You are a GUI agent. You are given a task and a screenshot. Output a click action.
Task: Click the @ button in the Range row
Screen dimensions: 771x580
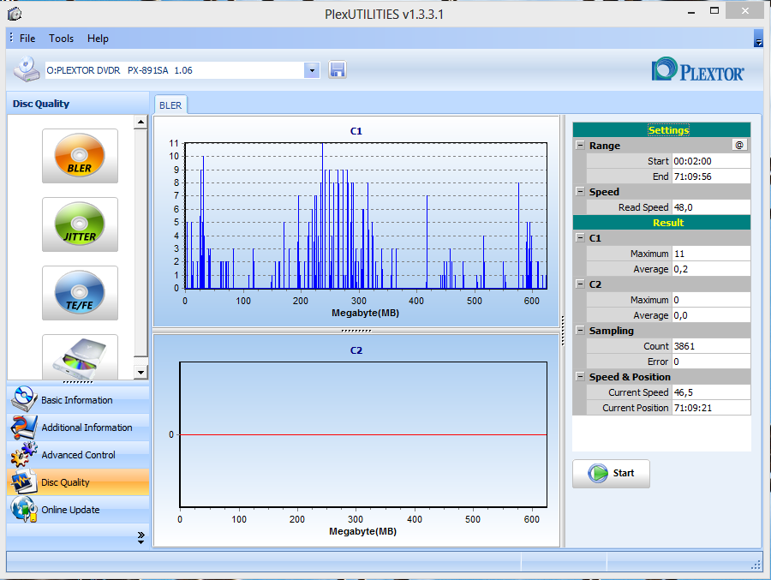739,145
